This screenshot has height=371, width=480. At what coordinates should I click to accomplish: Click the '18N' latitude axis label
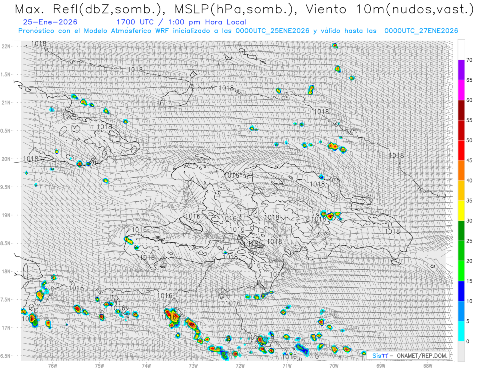click(x=6, y=271)
